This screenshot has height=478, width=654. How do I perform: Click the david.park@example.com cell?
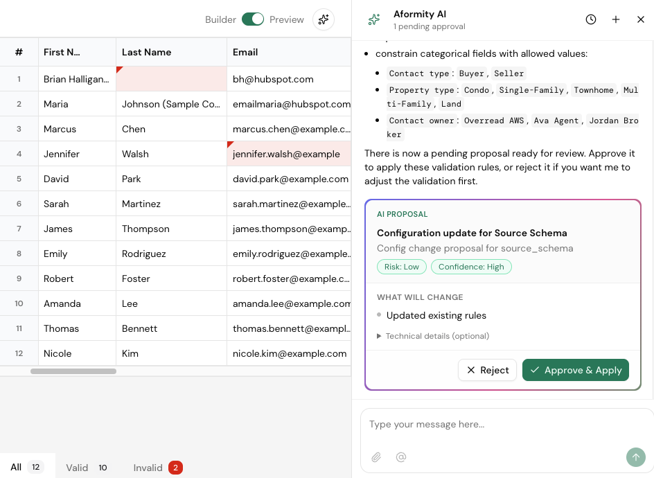pyautogui.click(x=289, y=179)
